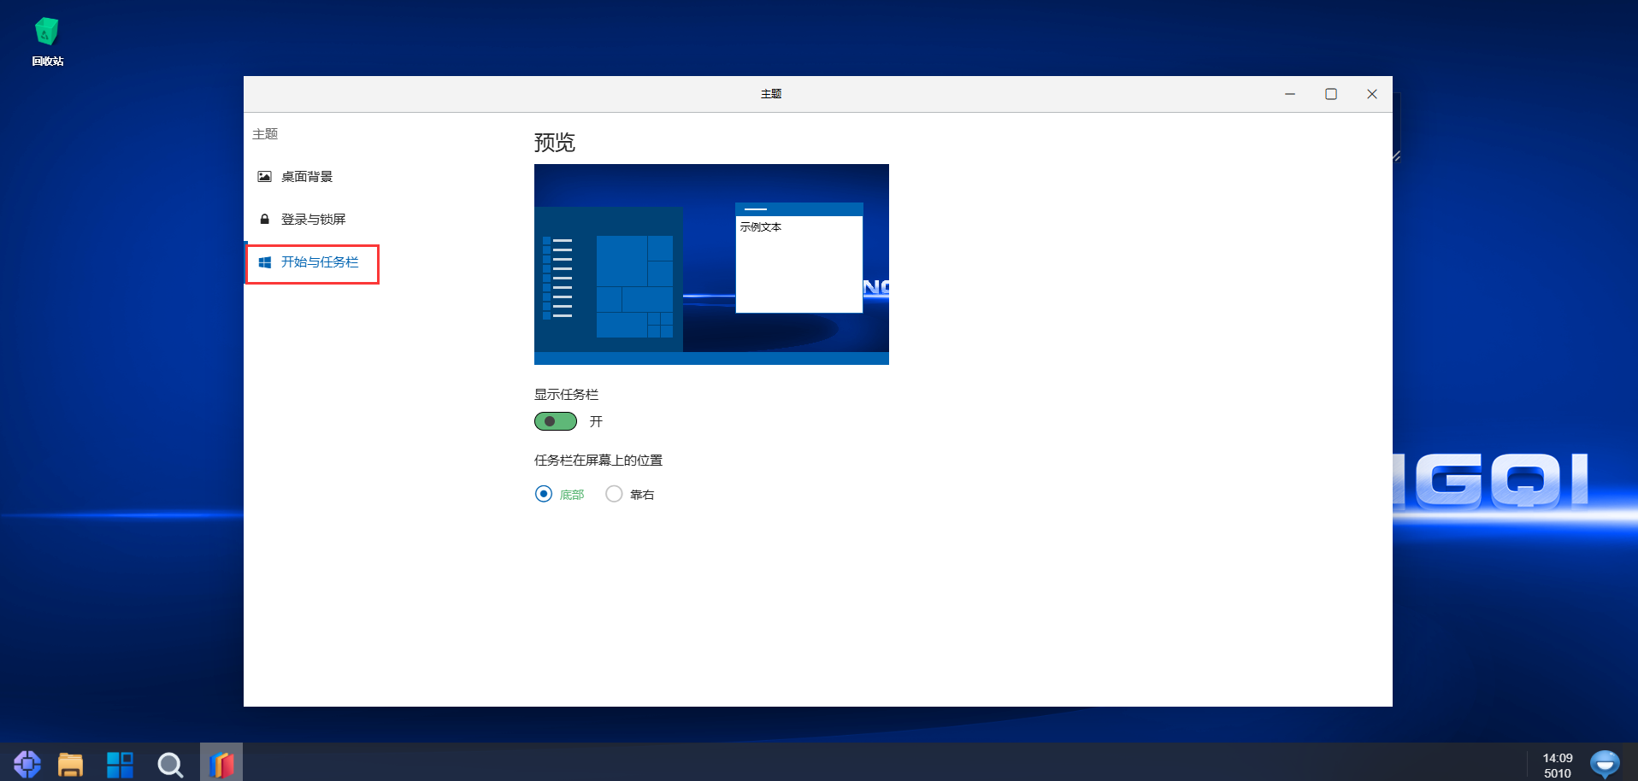The width and height of the screenshot is (1638, 781).
Task: Maximize the 主题 window
Action: point(1331,94)
